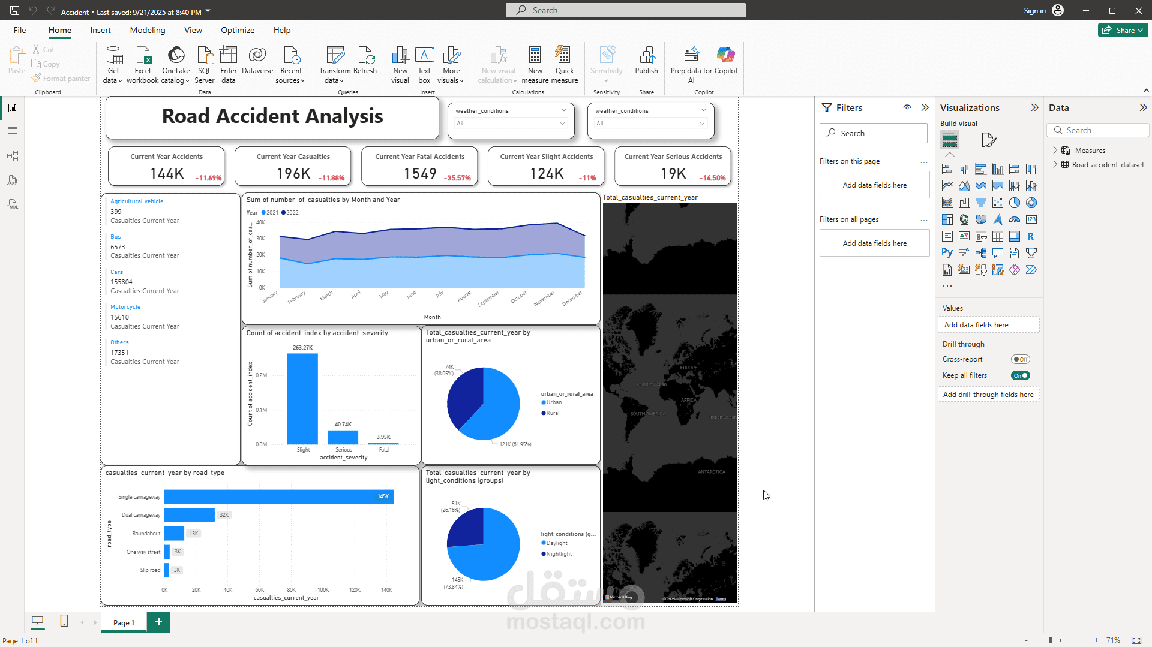Switch to mobile layout view
This screenshot has height=647, width=1152.
[64, 621]
